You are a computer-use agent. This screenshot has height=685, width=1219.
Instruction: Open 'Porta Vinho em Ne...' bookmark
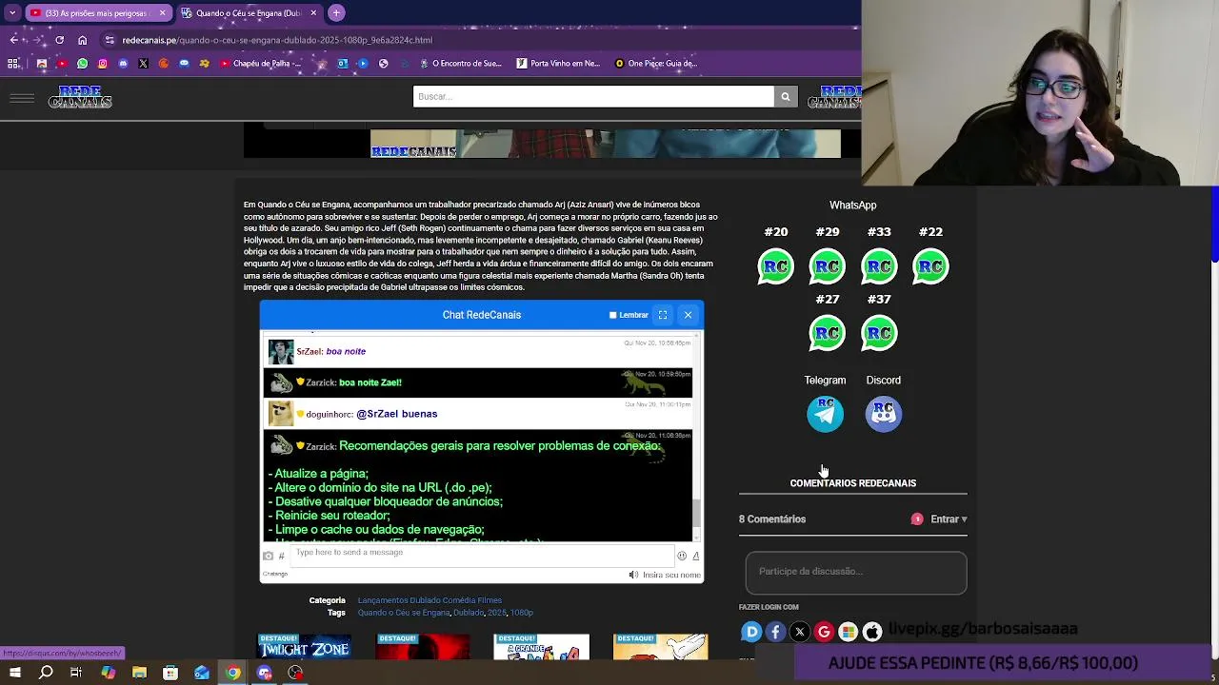click(x=558, y=64)
